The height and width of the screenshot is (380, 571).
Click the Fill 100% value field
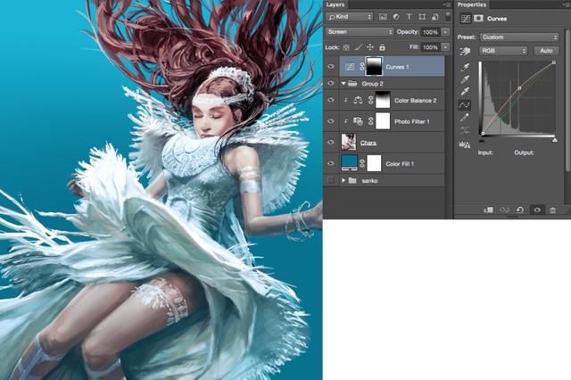coord(431,47)
